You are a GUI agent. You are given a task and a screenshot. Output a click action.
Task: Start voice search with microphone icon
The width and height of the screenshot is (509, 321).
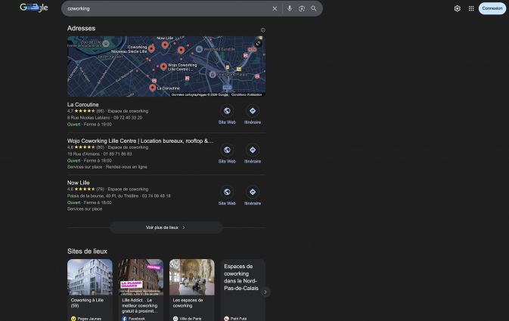[290, 8]
